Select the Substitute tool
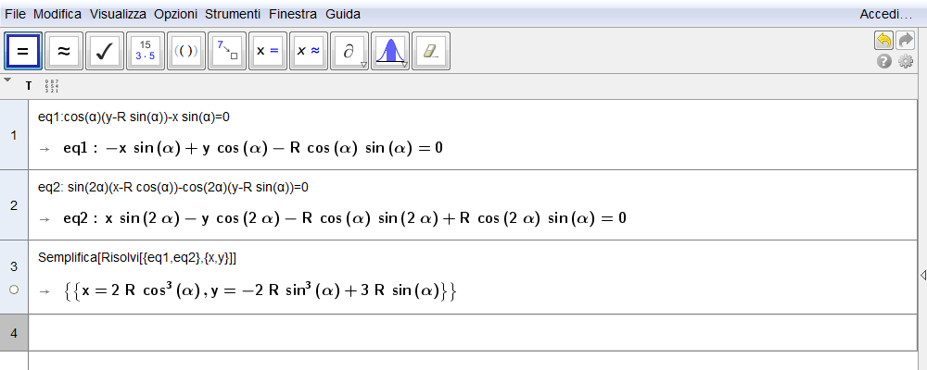The height and width of the screenshot is (370, 927). [x=227, y=51]
